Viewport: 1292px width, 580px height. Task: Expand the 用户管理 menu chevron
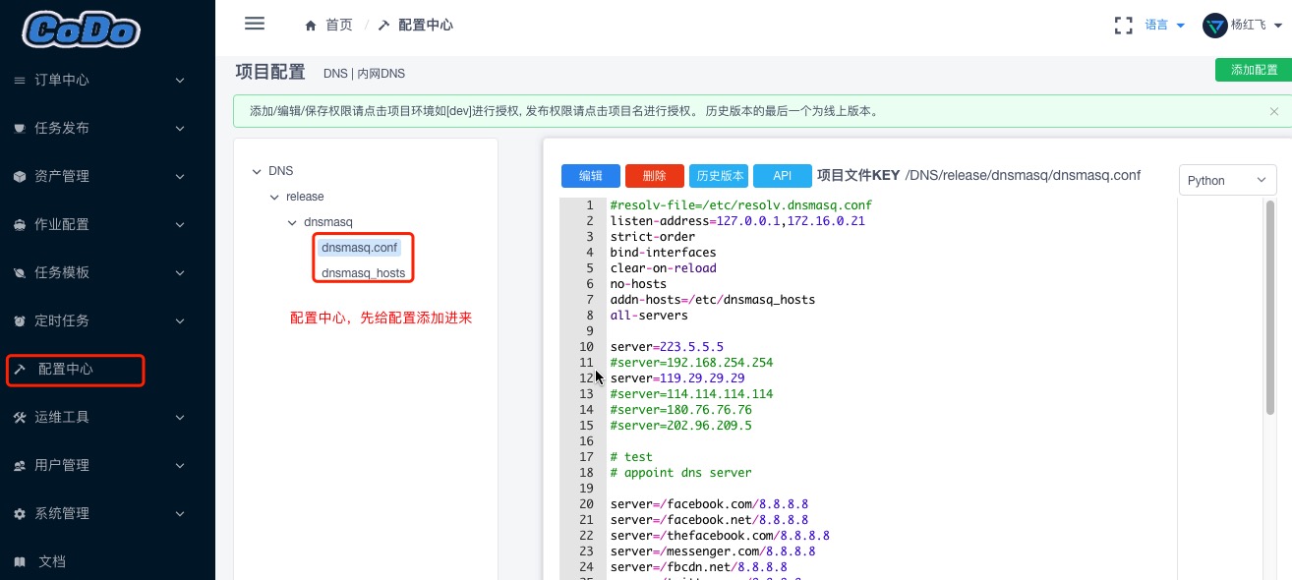pos(180,466)
